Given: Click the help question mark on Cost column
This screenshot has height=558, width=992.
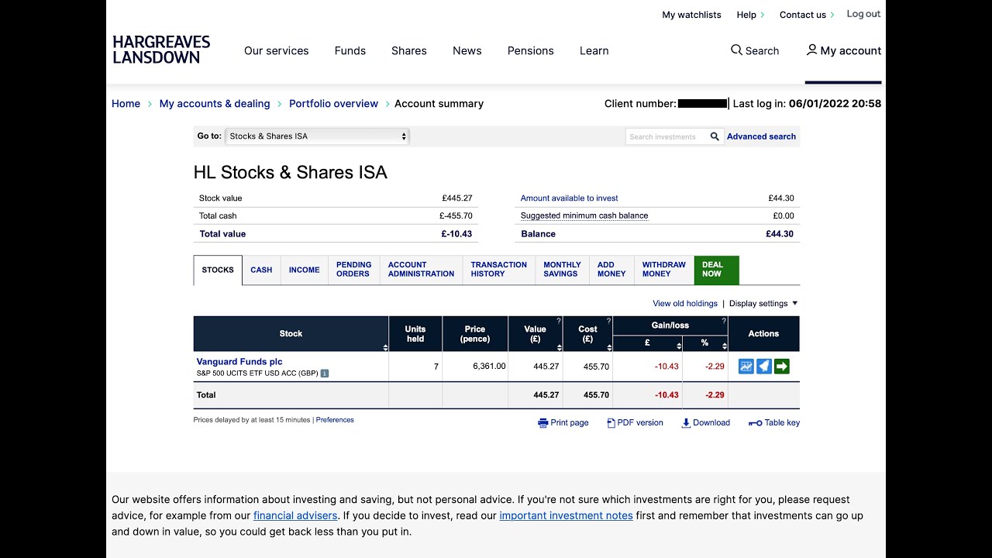Looking at the screenshot, I should pos(608,321).
